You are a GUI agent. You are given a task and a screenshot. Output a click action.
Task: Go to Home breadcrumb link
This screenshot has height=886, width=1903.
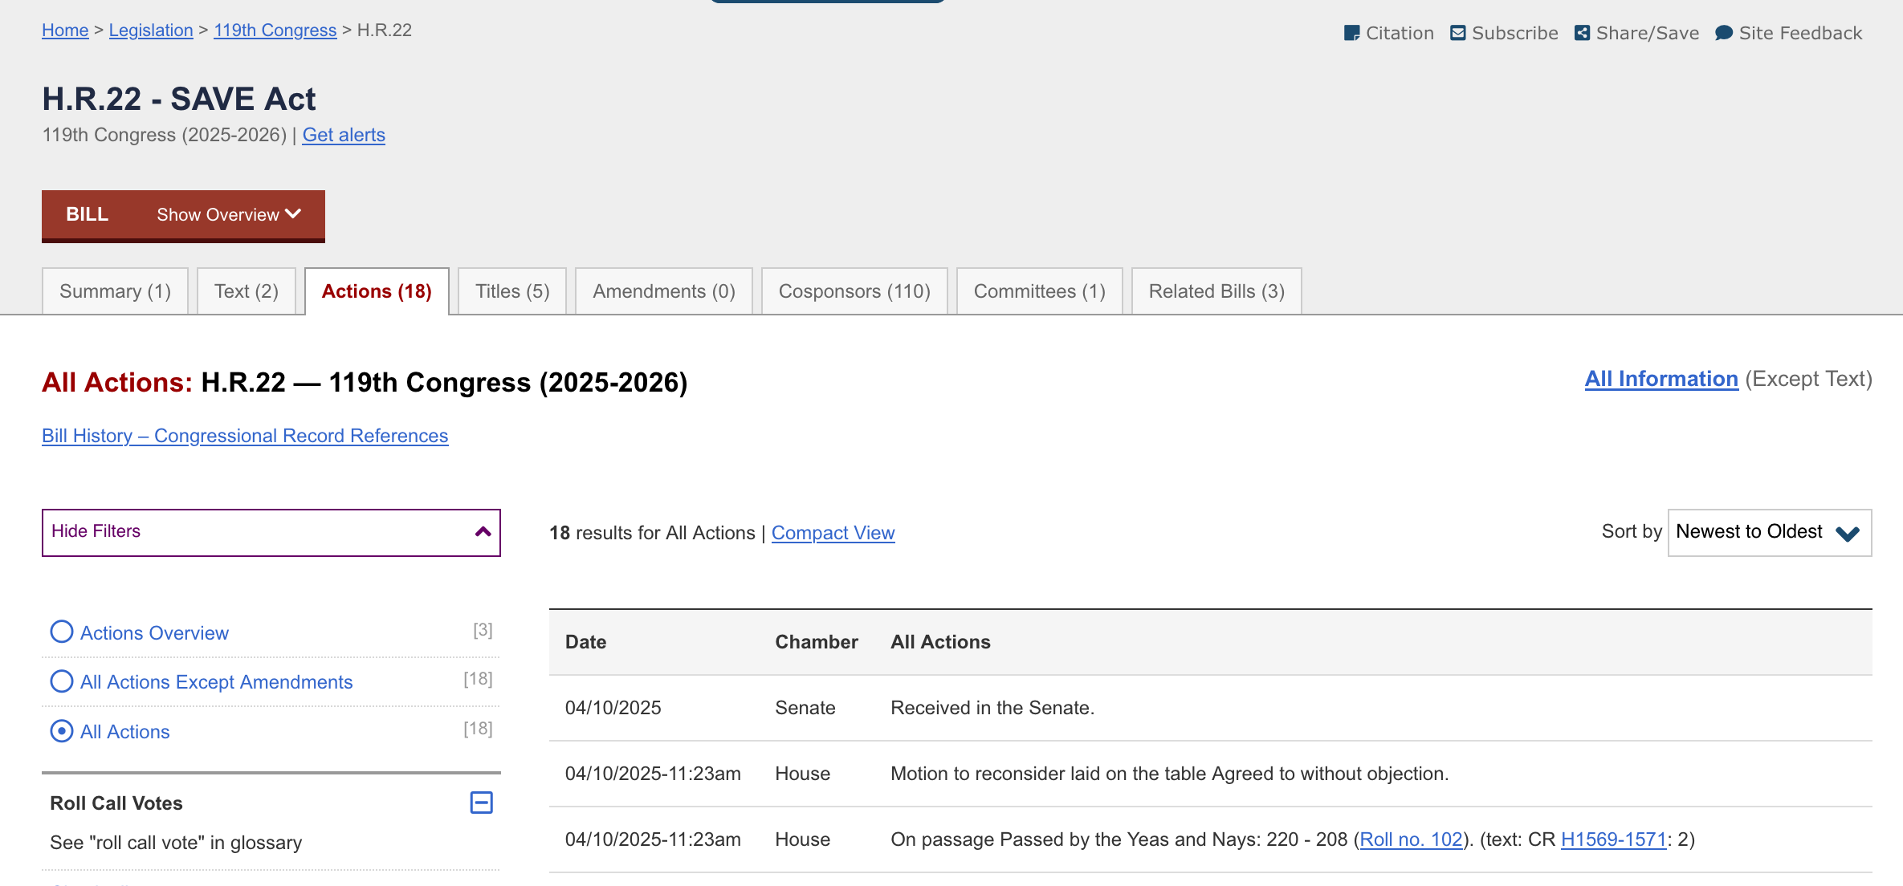click(x=65, y=30)
